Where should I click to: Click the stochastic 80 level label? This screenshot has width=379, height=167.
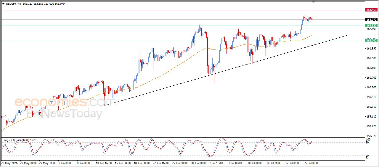tap(368, 143)
